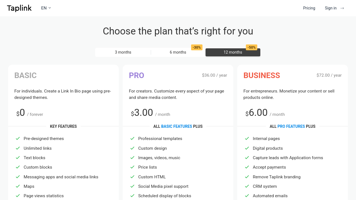Click checkmark beside Accept payments
This screenshot has width=356, height=200.
point(247,167)
